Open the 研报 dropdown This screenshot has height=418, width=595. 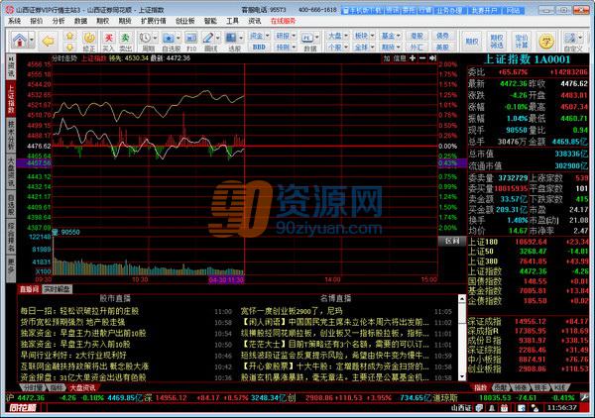[286, 36]
